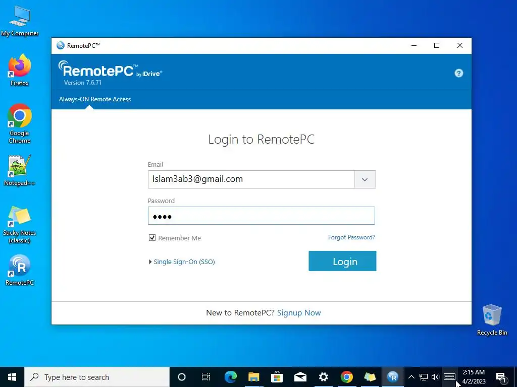This screenshot has height=387, width=517.
Task: Open the volume speaker tray icon
Action: tap(435, 377)
